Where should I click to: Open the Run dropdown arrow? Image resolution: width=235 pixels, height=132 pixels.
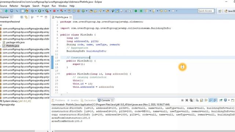43,11
